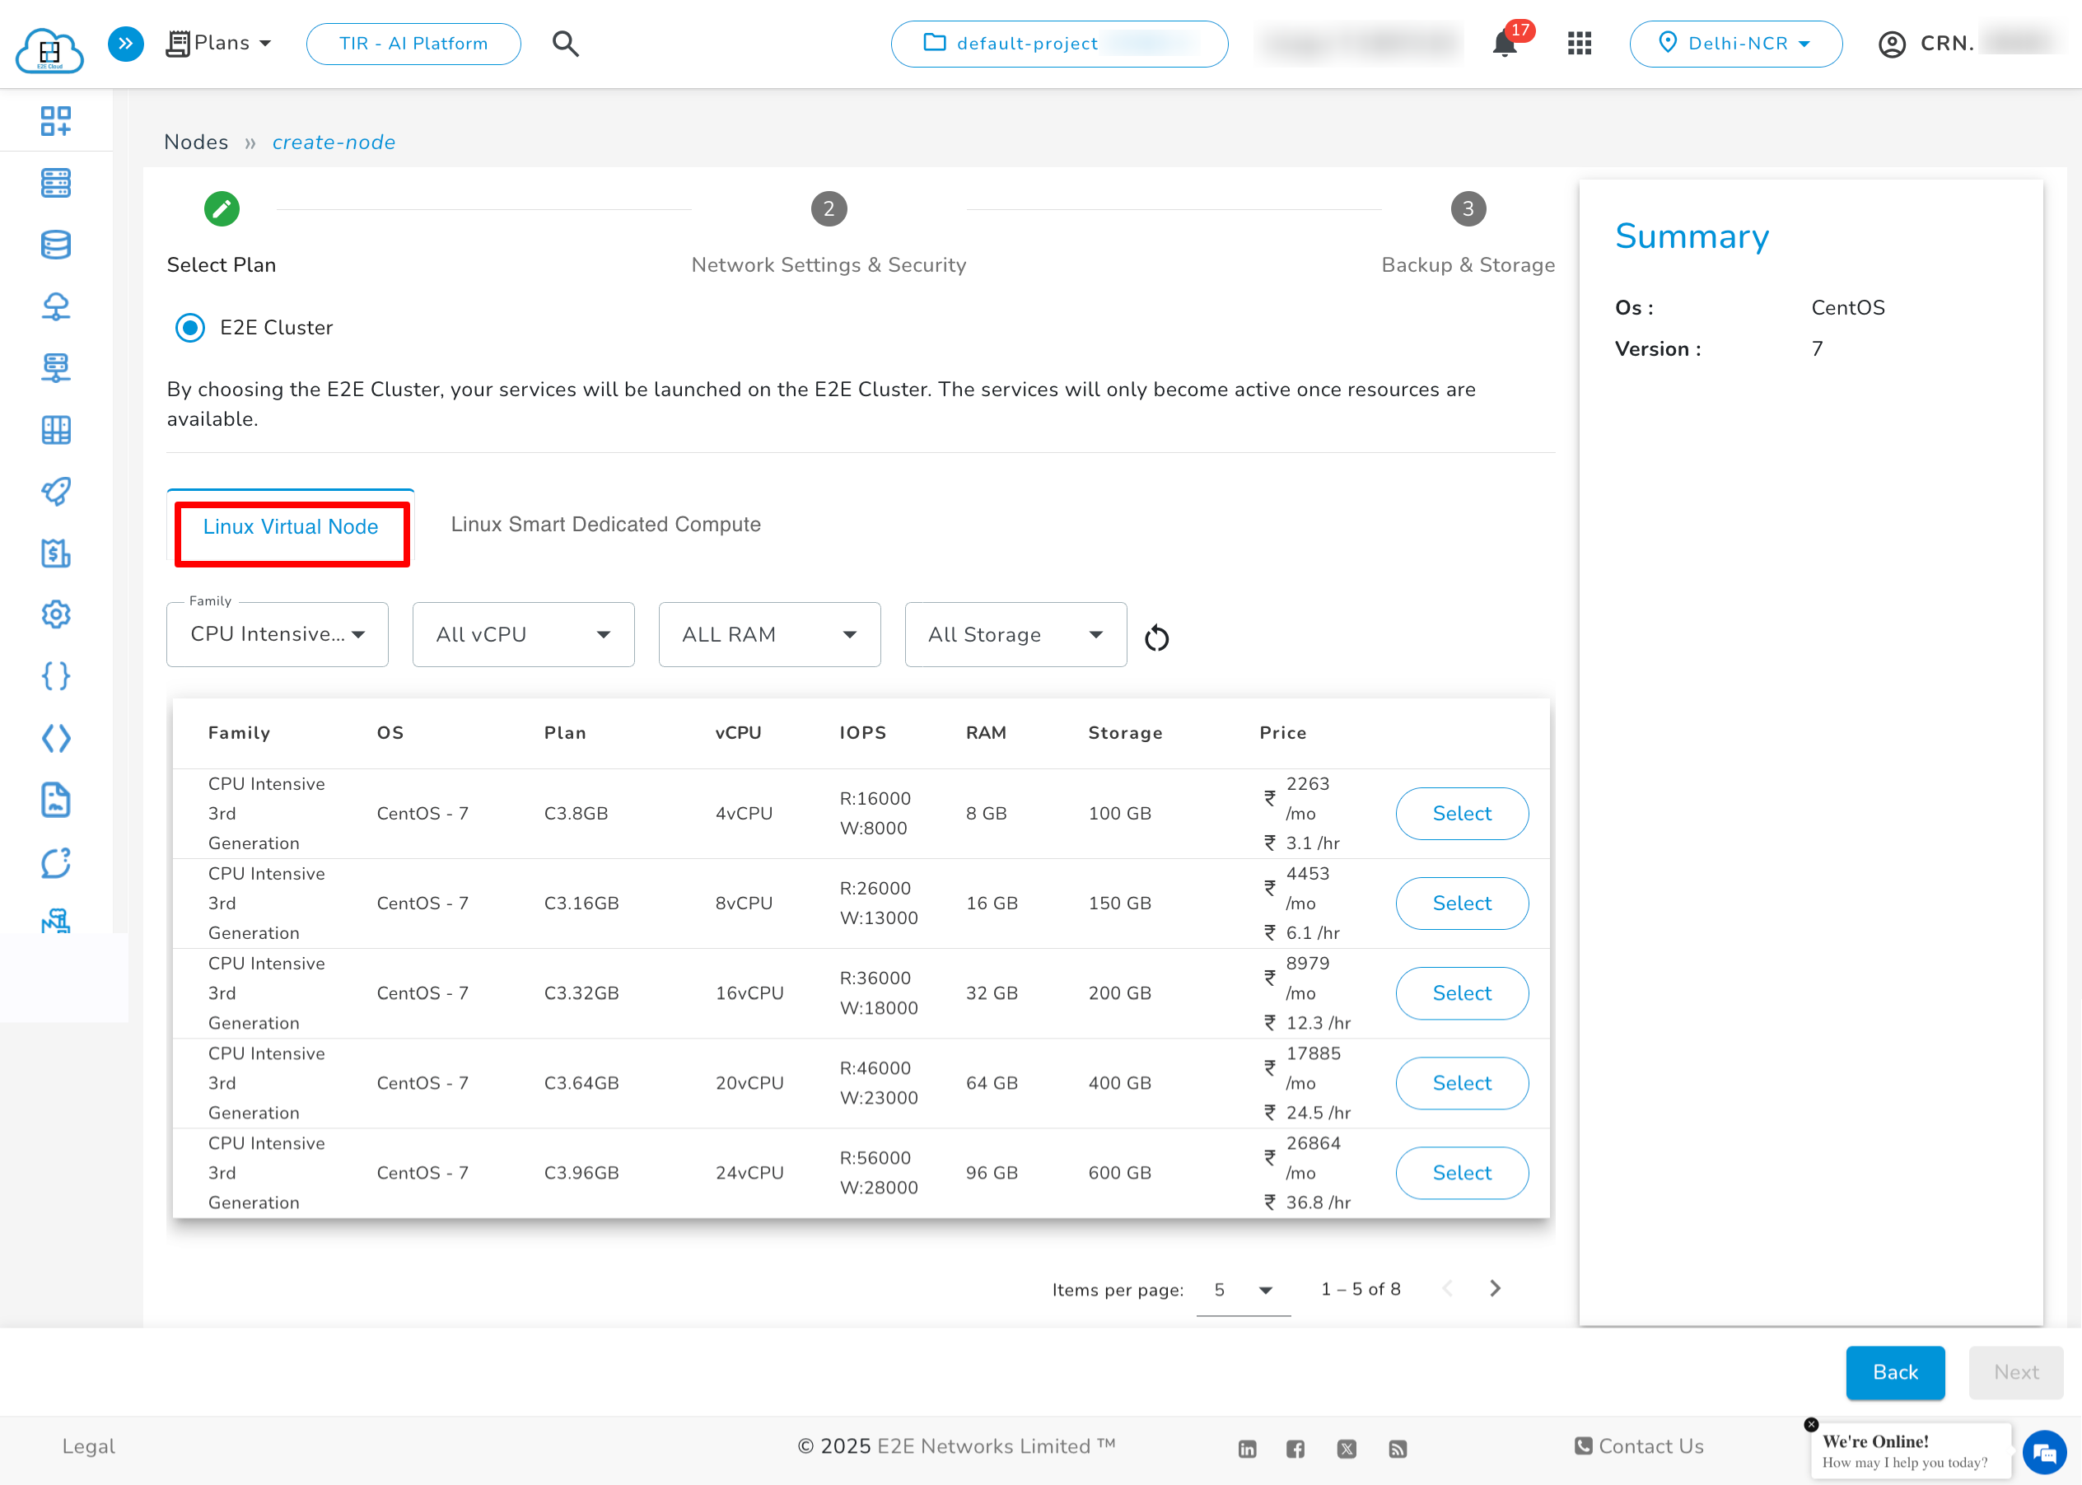Screen dimensions: 2082x1485
Task: Open curly braces icon in sidebar
Action: click(56, 675)
